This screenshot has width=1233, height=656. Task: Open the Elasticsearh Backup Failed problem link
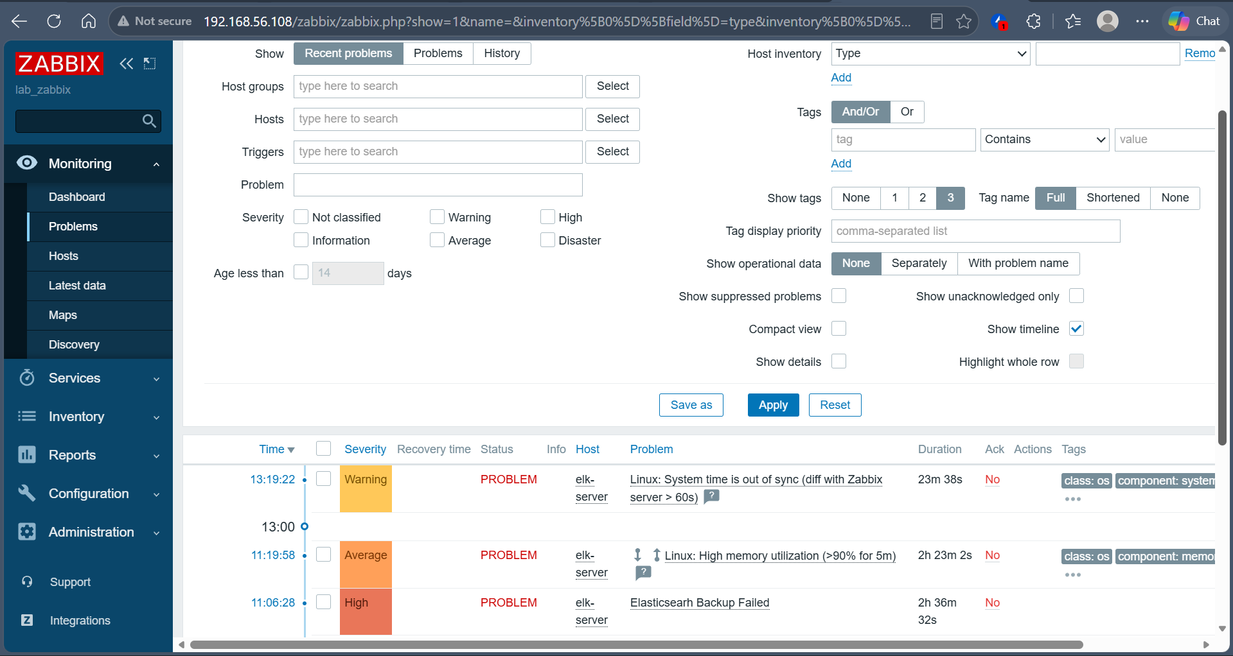click(699, 603)
